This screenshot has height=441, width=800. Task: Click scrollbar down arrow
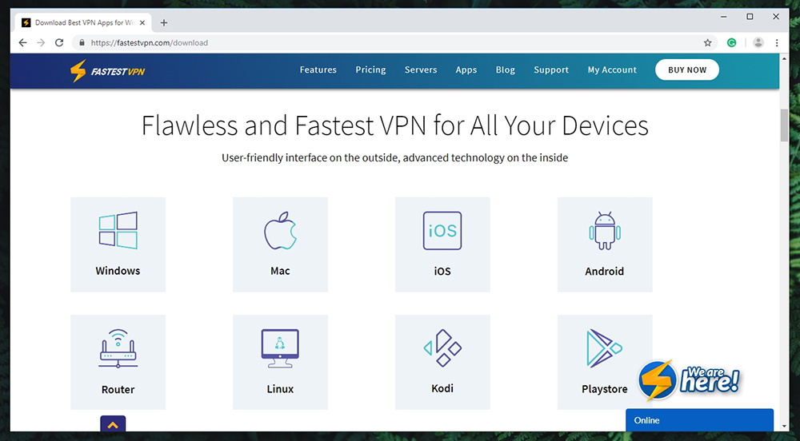[x=784, y=426]
